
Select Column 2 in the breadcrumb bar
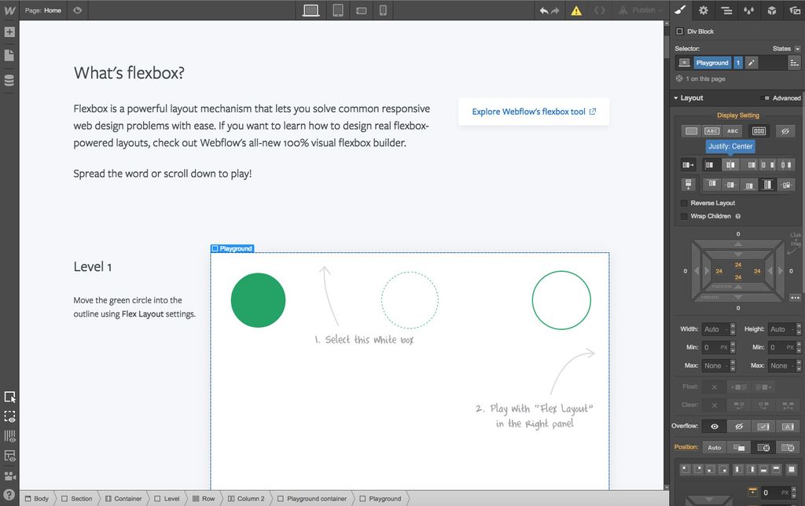click(x=246, y=498)
